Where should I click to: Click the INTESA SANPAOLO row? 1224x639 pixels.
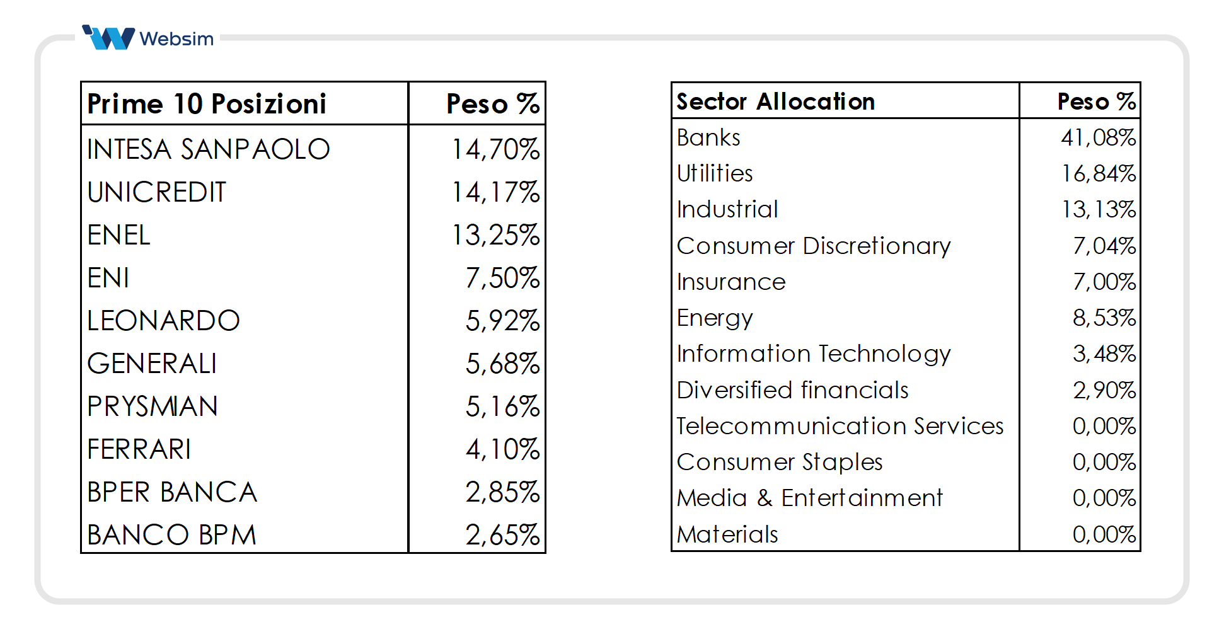click(209, 149)
